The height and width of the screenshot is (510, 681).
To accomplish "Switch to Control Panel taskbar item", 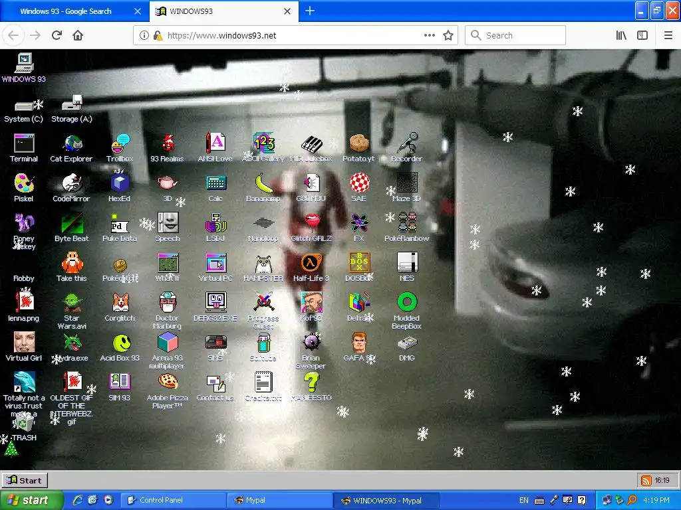I will pos(173,500).
